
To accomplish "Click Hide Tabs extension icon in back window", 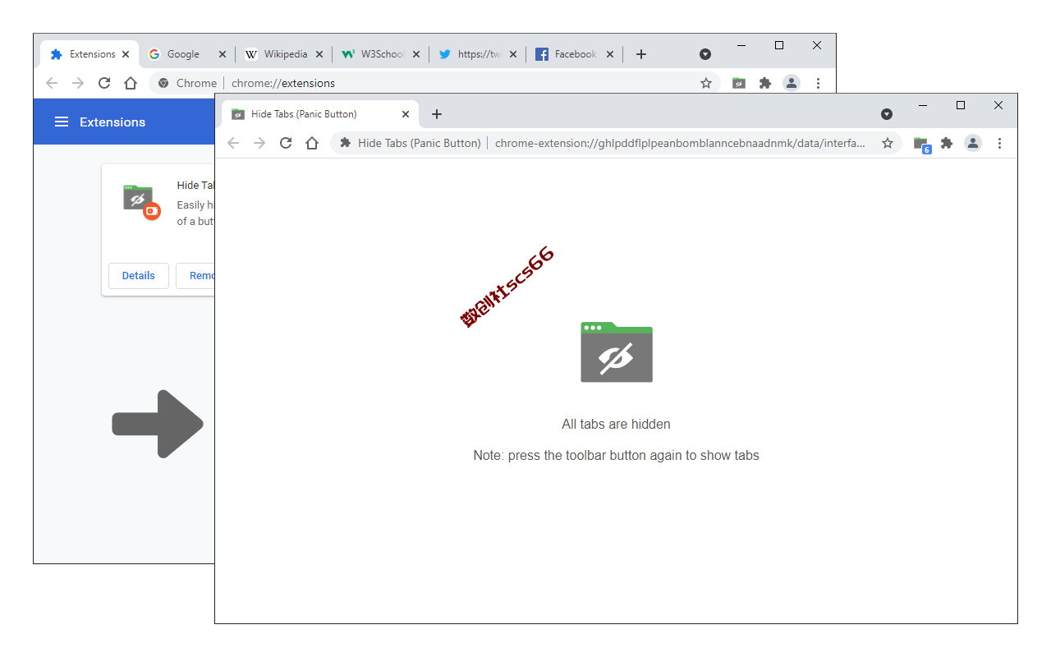I will point(739,83).
